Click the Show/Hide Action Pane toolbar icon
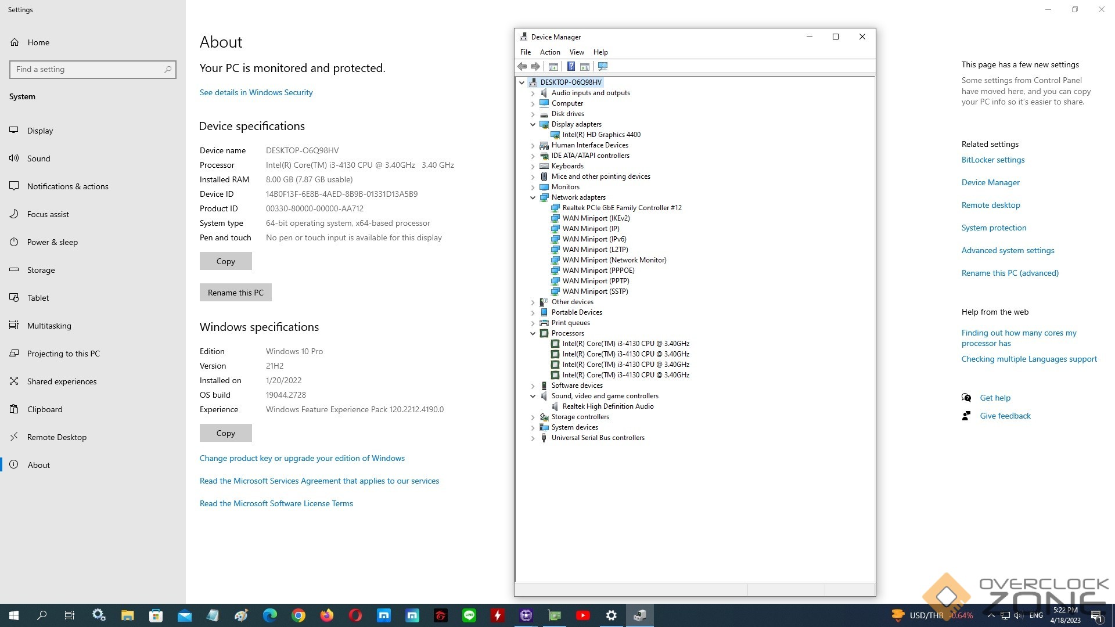 (585, 67)
